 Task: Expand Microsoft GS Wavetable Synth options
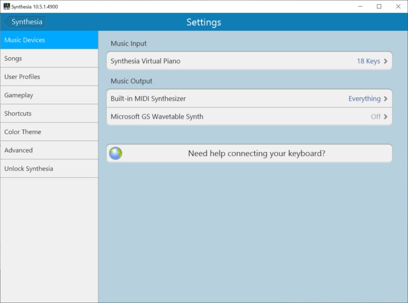pos(249,117)
